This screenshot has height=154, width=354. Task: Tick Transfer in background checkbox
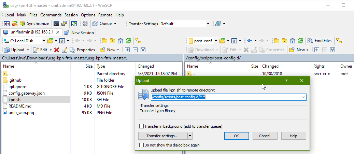click(142, 126)
